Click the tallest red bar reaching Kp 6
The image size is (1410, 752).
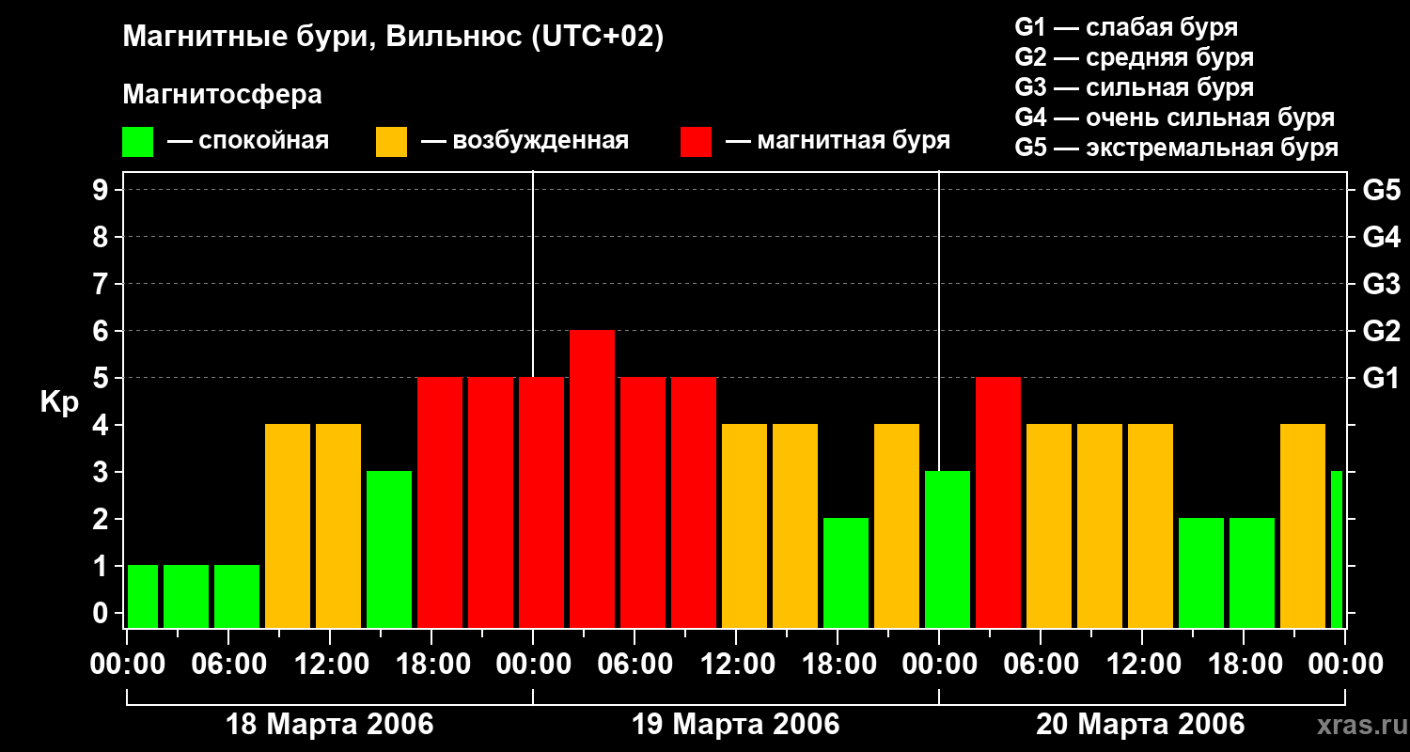[x=592, y=479]
